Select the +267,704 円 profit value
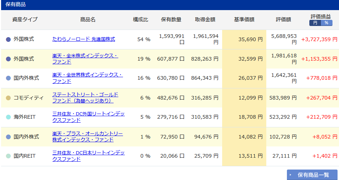The height and width of the screenshot is (180, 339). [x=322, y=98]
